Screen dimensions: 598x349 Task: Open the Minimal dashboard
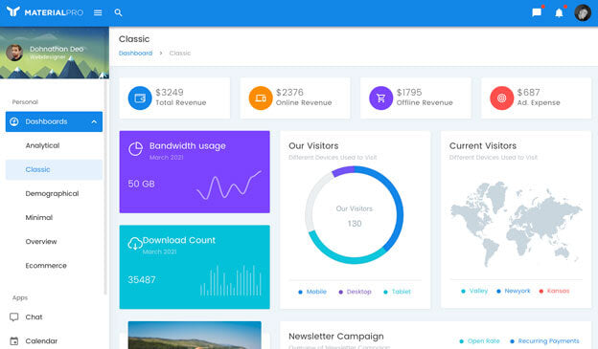click(x=54, y=217)
